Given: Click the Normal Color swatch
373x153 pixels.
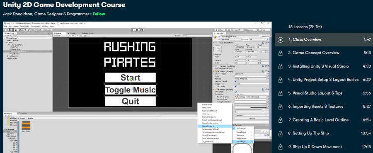Looking at the screenshot, I should point(250,100).
